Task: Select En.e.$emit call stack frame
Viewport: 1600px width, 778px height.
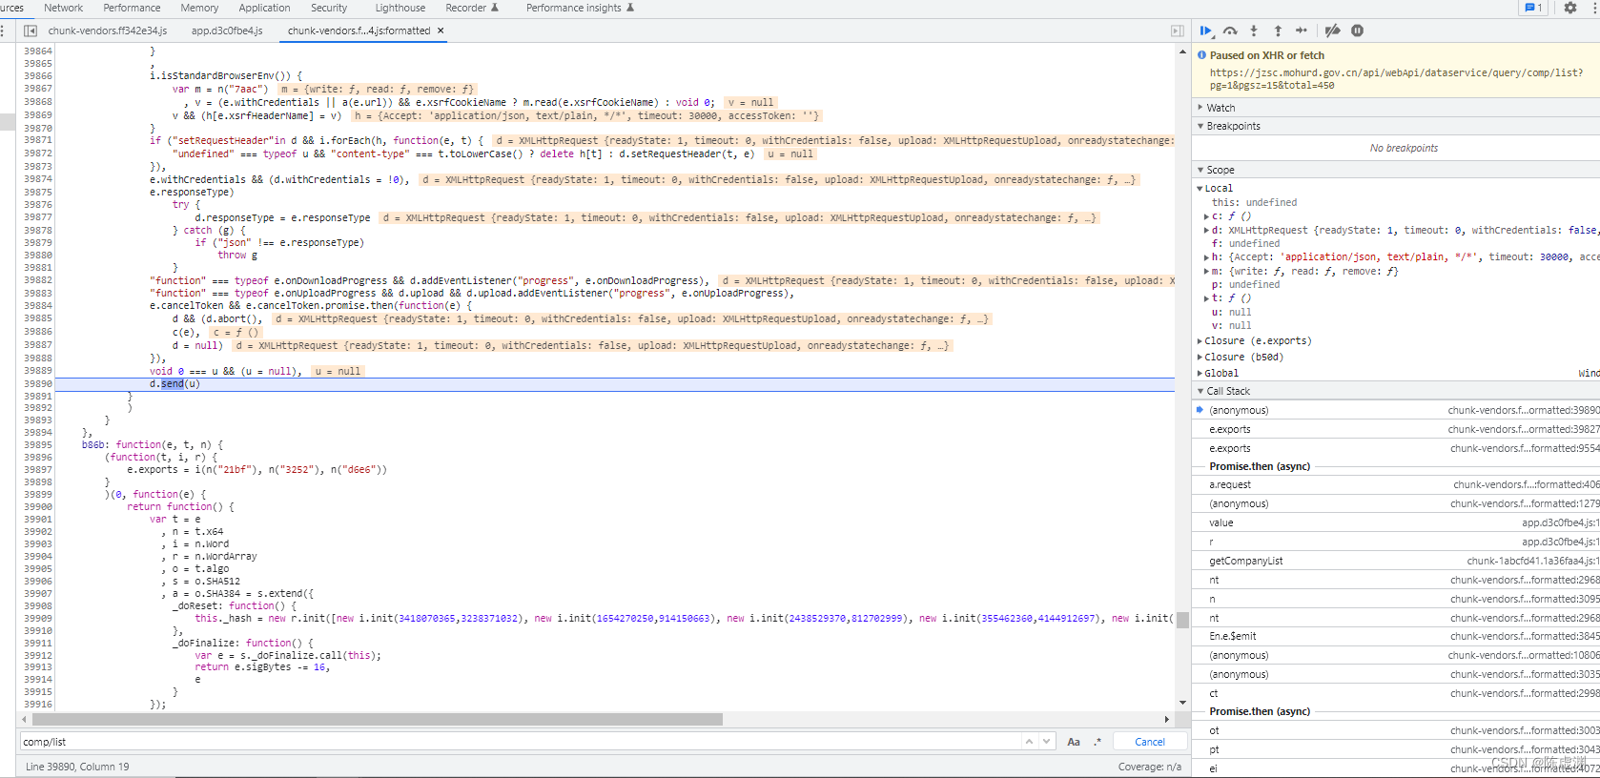Action: (x=1396, y=637)
